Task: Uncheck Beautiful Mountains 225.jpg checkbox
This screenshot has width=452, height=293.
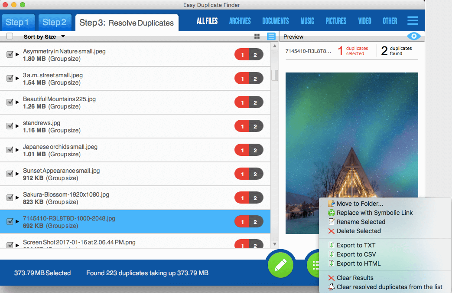Action: point(10,102)
